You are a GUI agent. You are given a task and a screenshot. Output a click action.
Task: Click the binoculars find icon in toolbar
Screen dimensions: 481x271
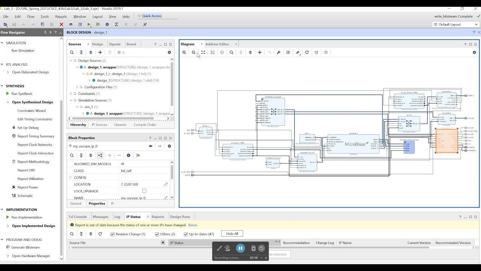coord(71,24)
